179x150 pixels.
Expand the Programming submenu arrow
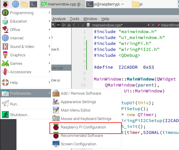[x=49, y=13]
